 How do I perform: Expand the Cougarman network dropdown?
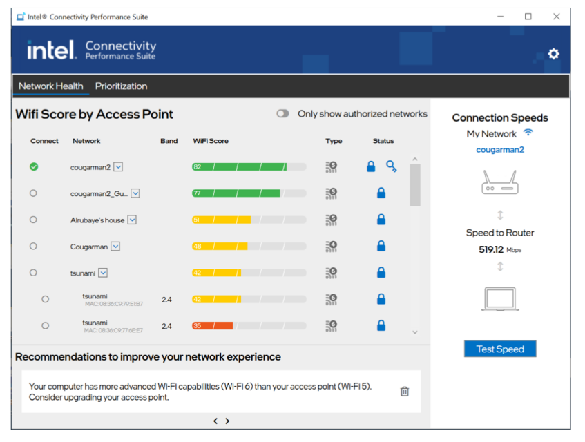coord(115,246)
